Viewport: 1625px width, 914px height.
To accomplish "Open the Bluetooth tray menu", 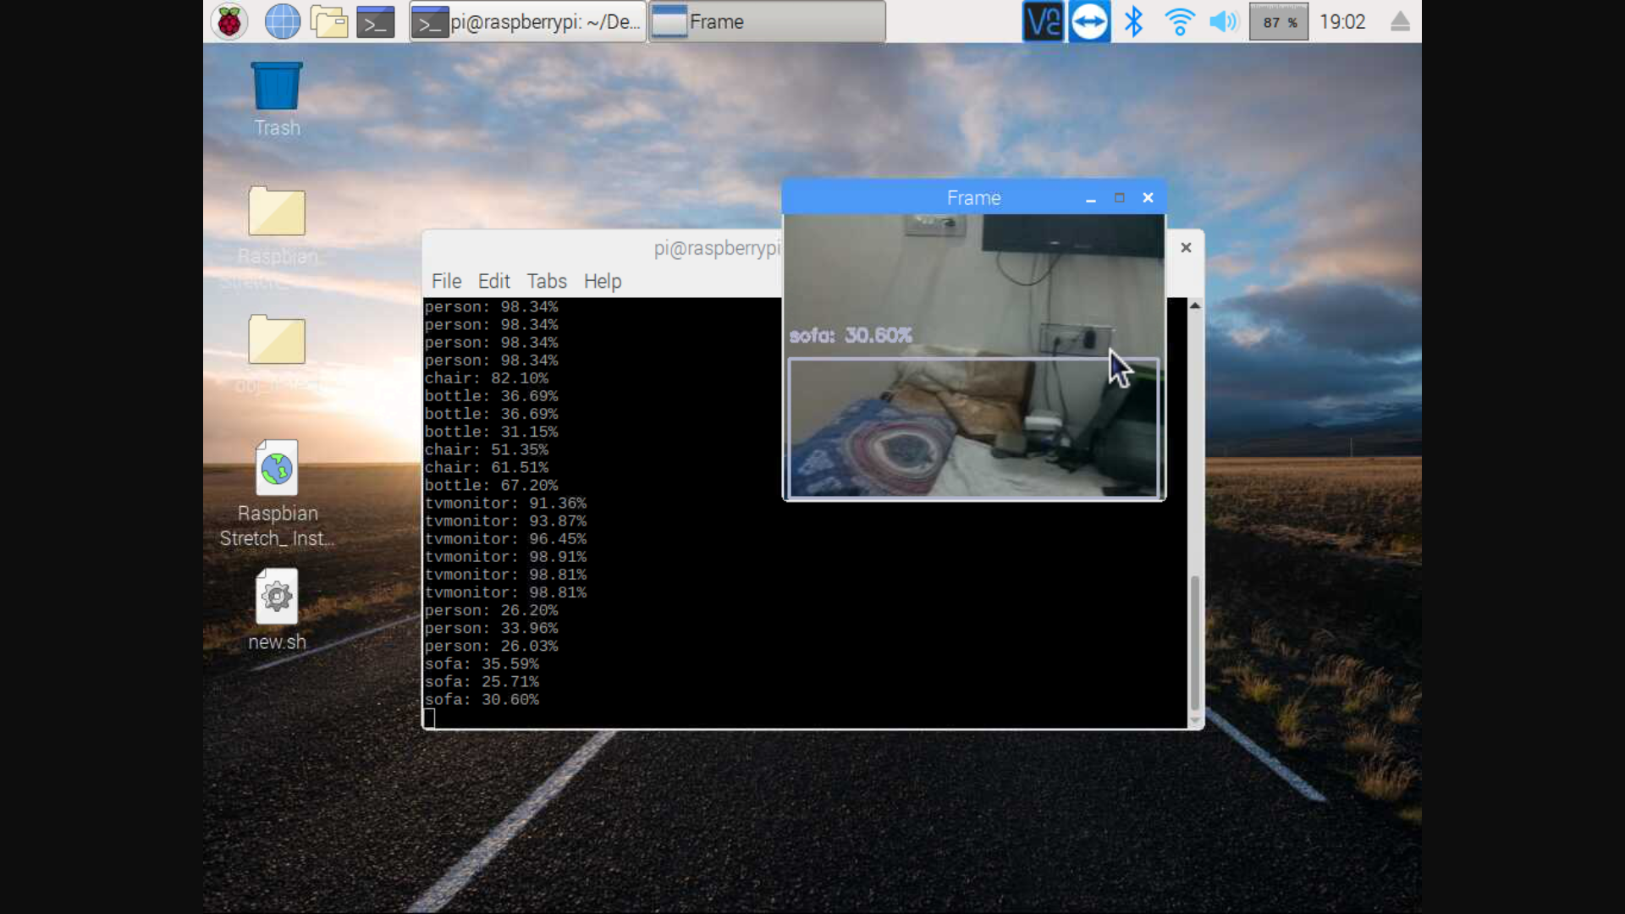I will (1133, 22).
